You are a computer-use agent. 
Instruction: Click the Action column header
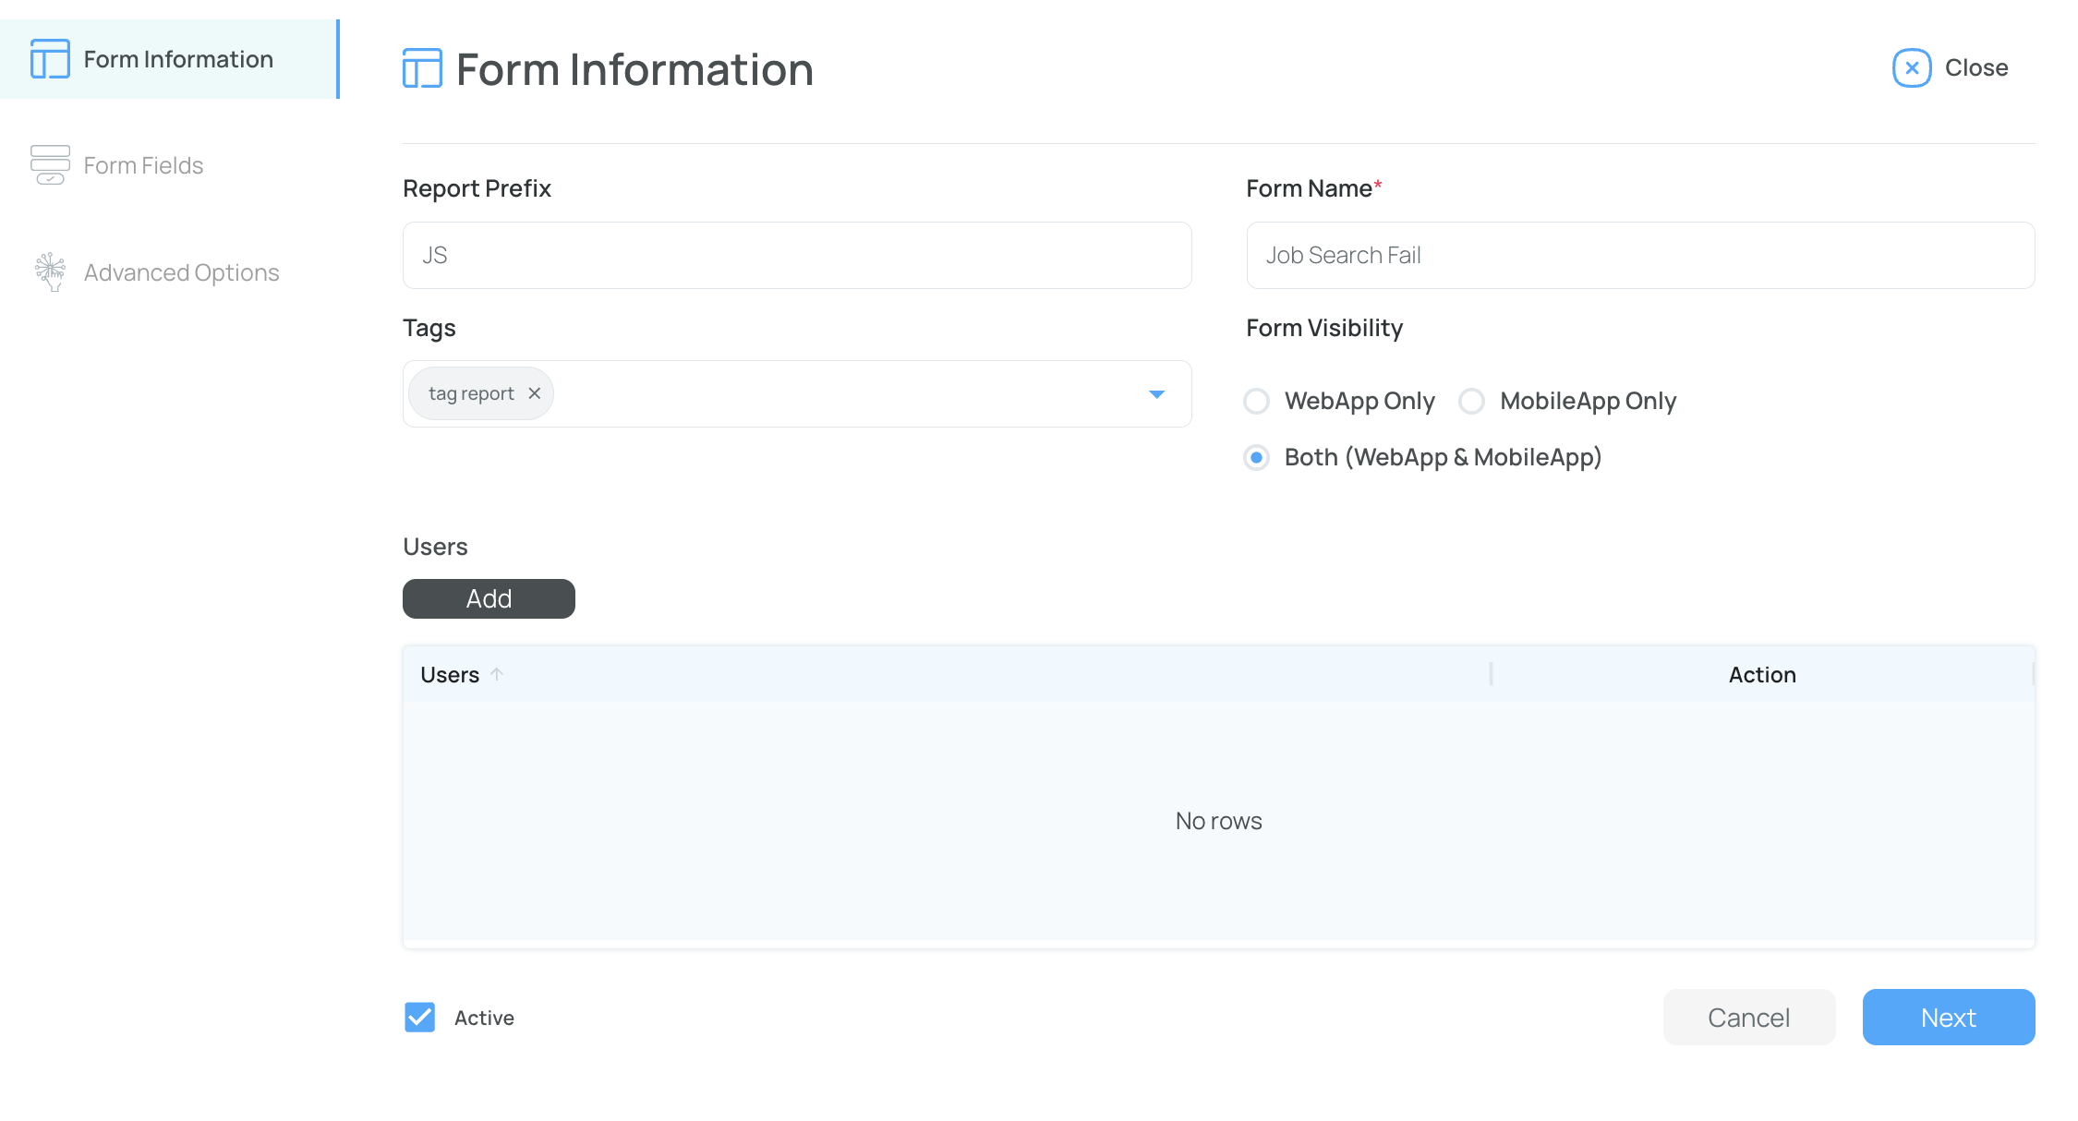[1761, 675]
